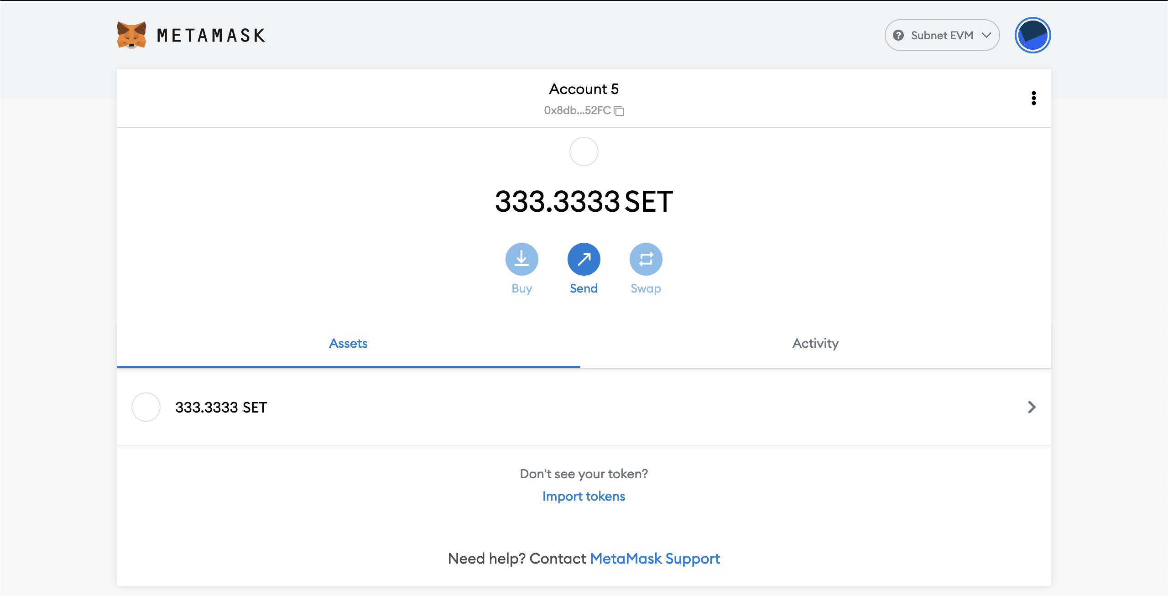The width and height of the screenshot is (1168, 596).
Task: Click the MetaMask fox logo
Action: tap(131, 35)
